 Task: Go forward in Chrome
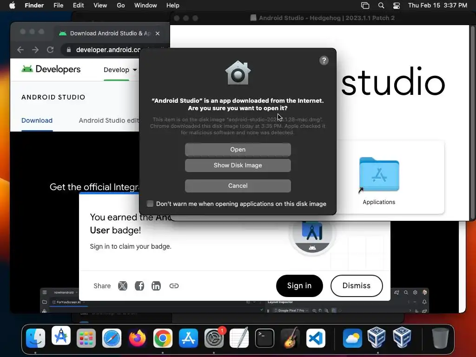[35, 50]
